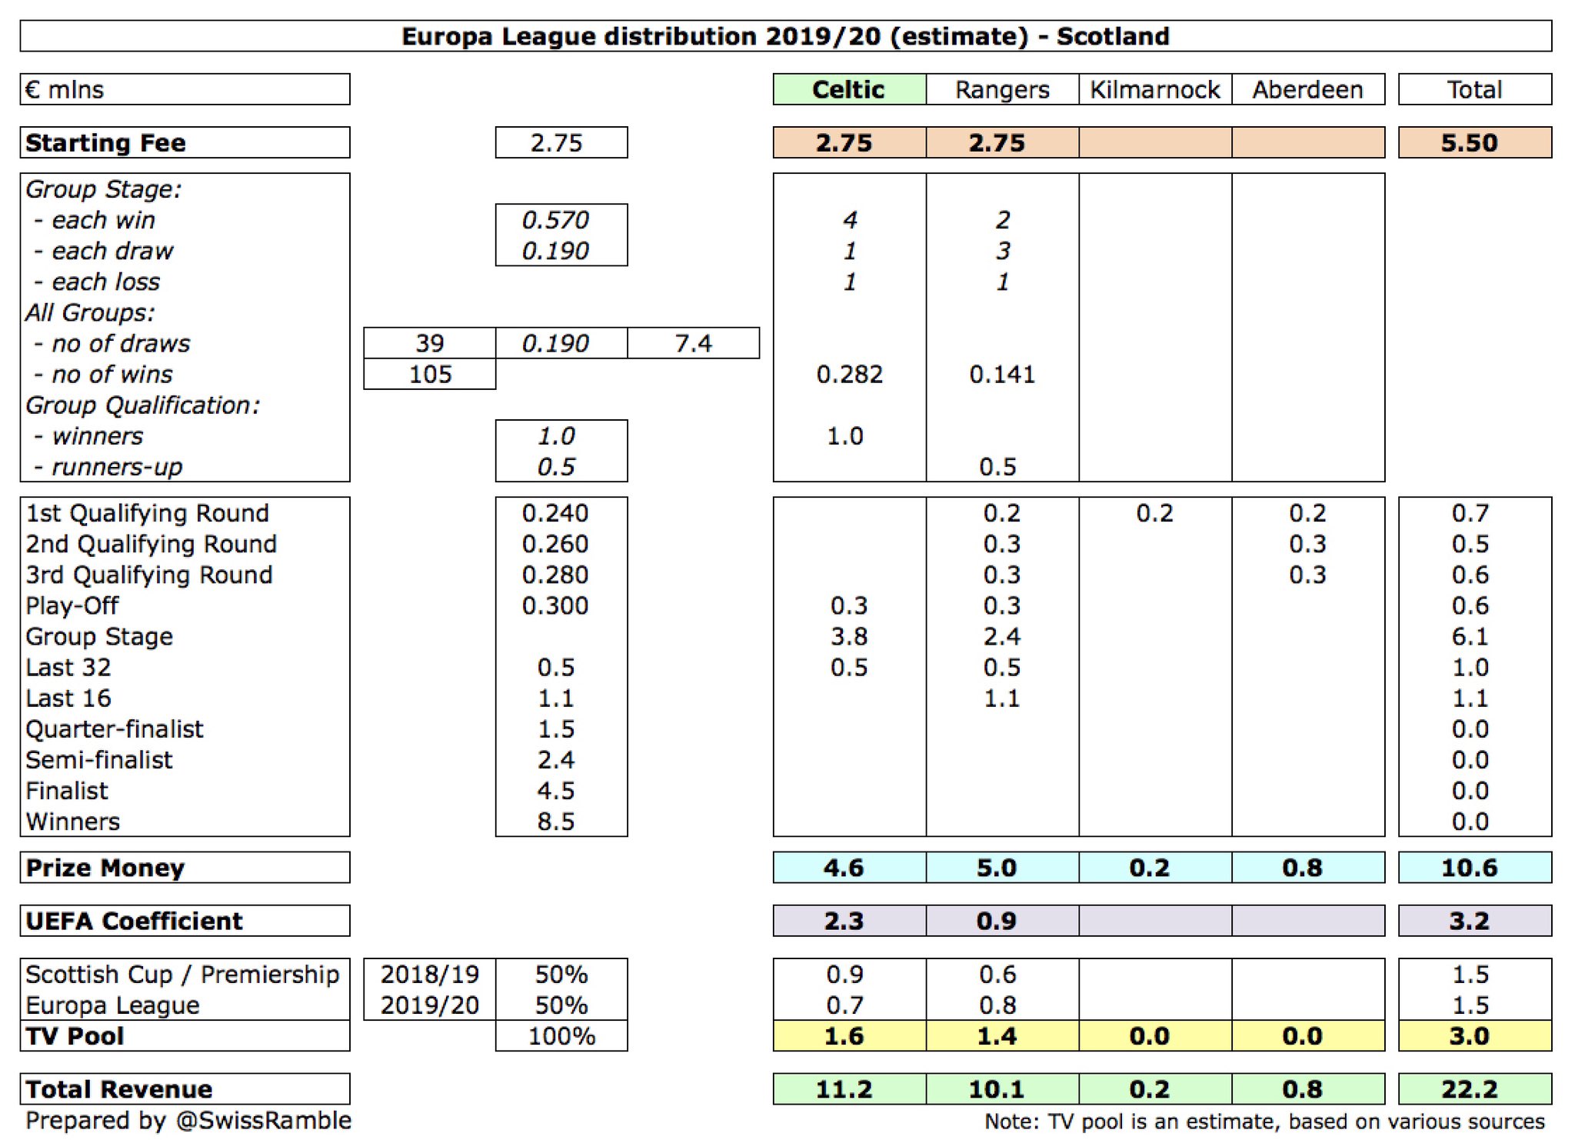Click the '- each win' row label
This screenshot has height=1140, width=1575.
pos(95,220)
